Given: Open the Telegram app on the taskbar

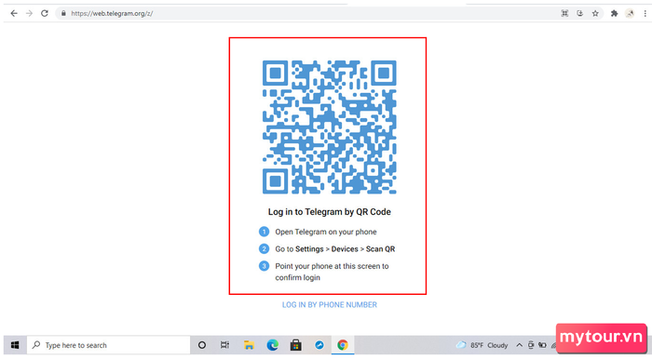Looking at the screenshot, I should tap(319, 345).
